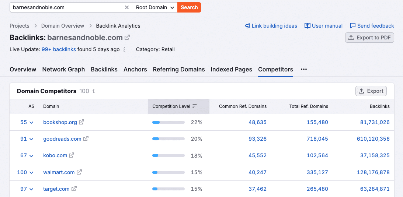Open the goodreads.com domain link

[x=62, y=139]
